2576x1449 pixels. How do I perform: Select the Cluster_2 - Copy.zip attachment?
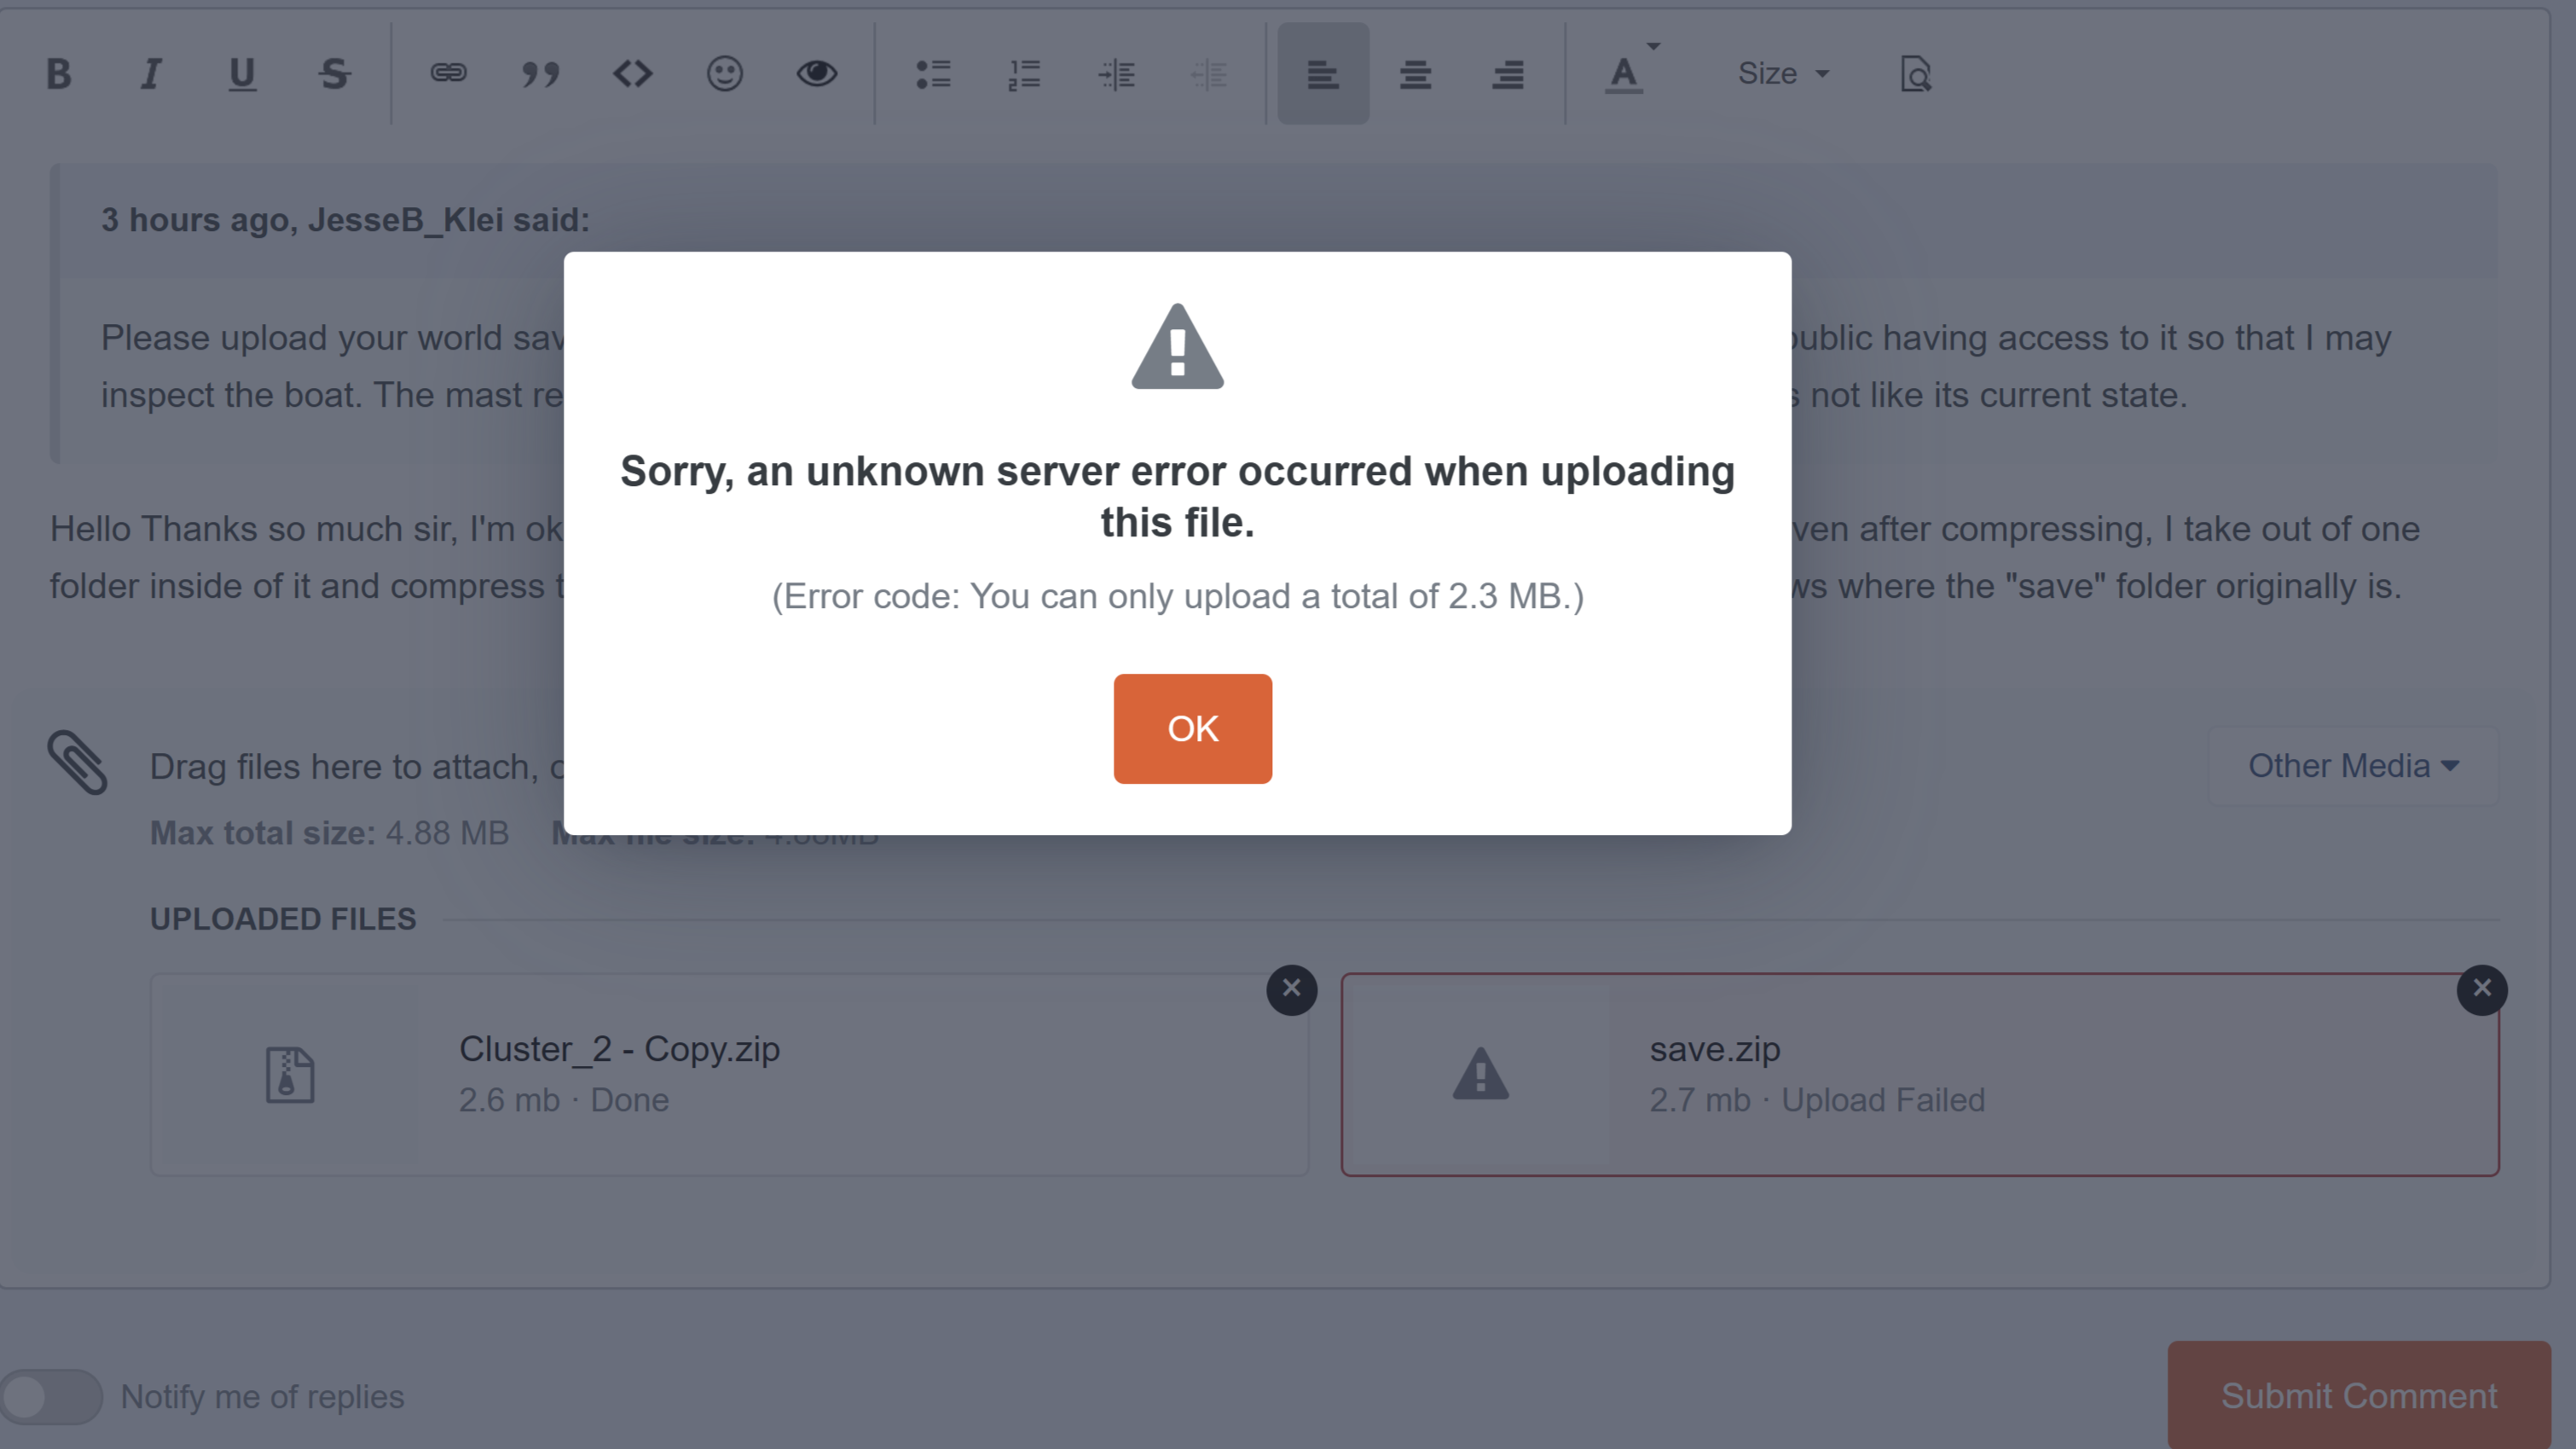point(729,1075)
